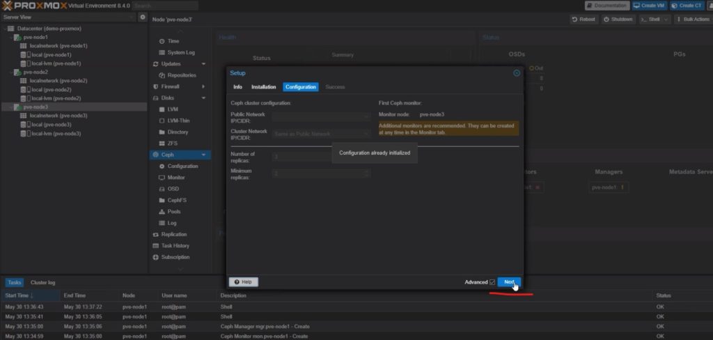
Task: Select pve-node3 in the server tree
Action: 36,107
